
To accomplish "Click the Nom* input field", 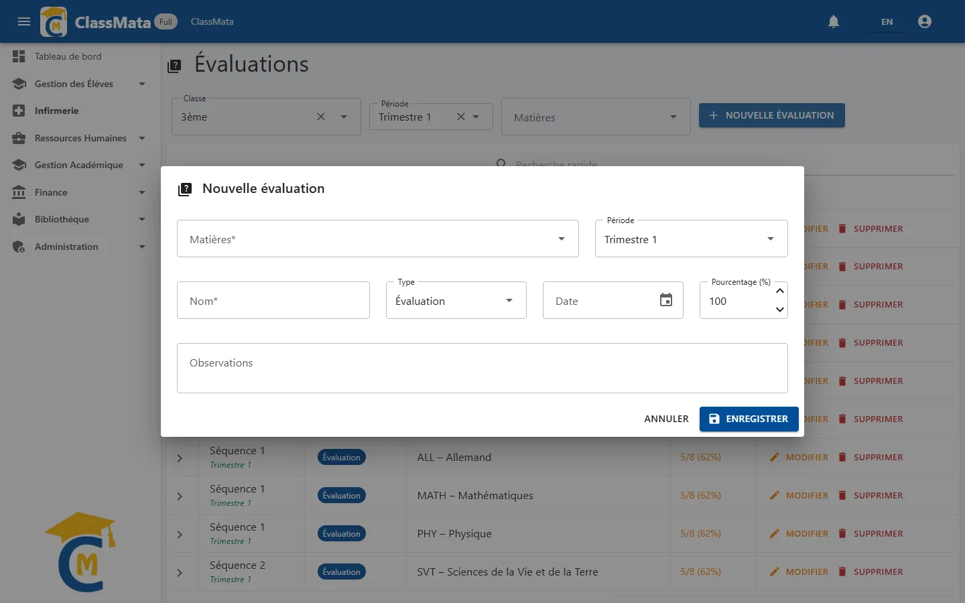I will click(273, 300).
